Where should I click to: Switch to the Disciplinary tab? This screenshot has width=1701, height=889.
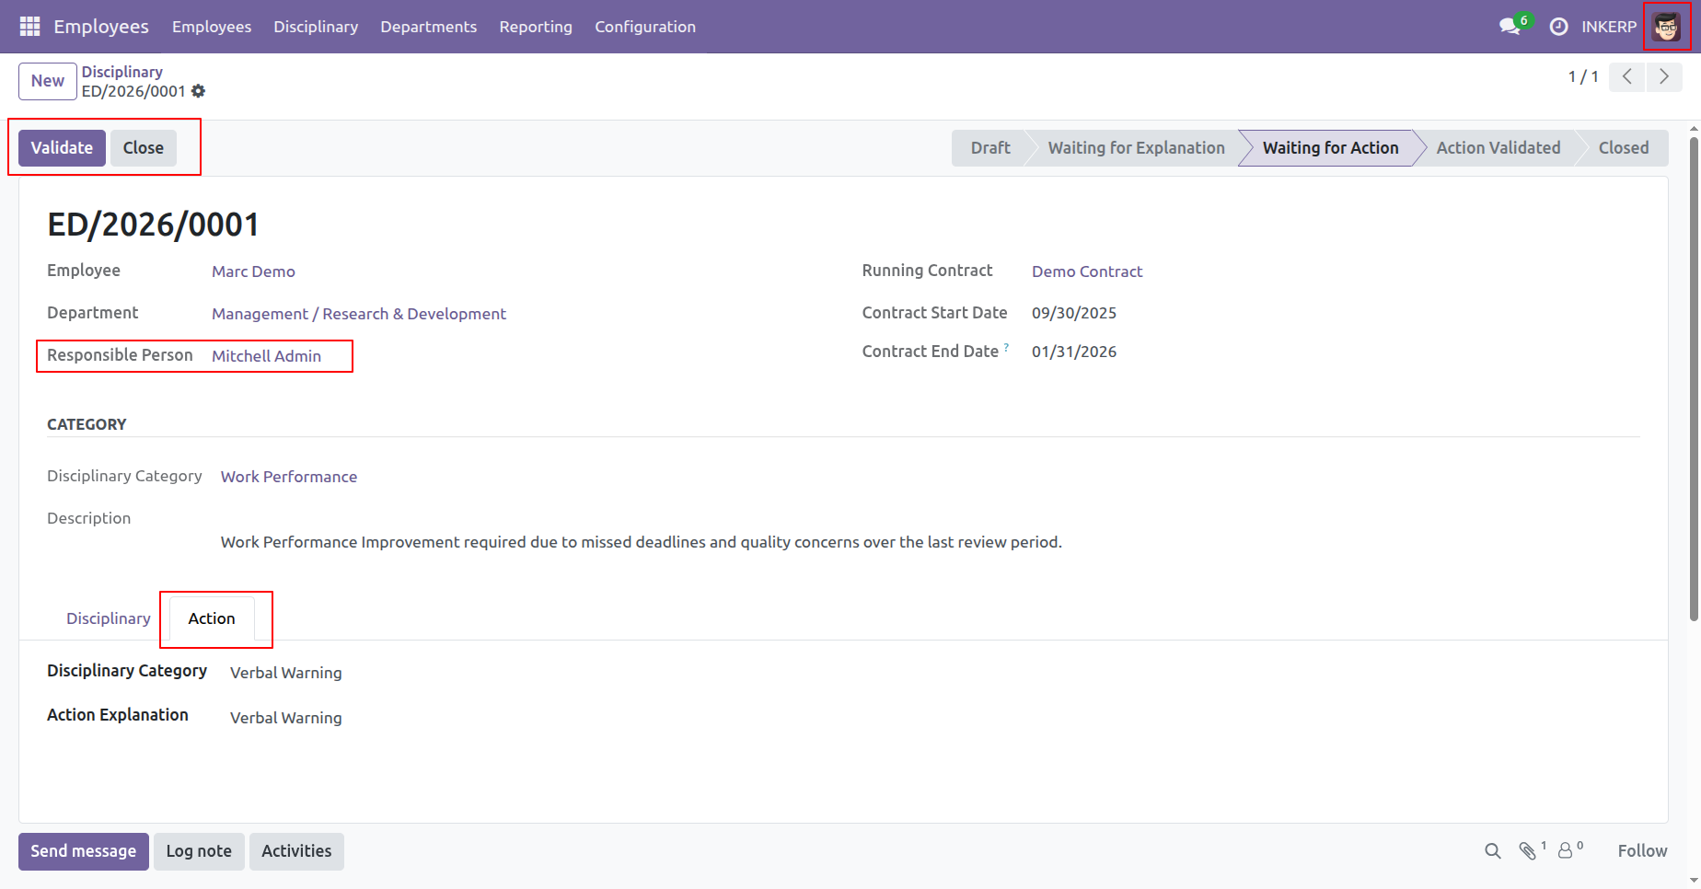[x=109, y=618]
